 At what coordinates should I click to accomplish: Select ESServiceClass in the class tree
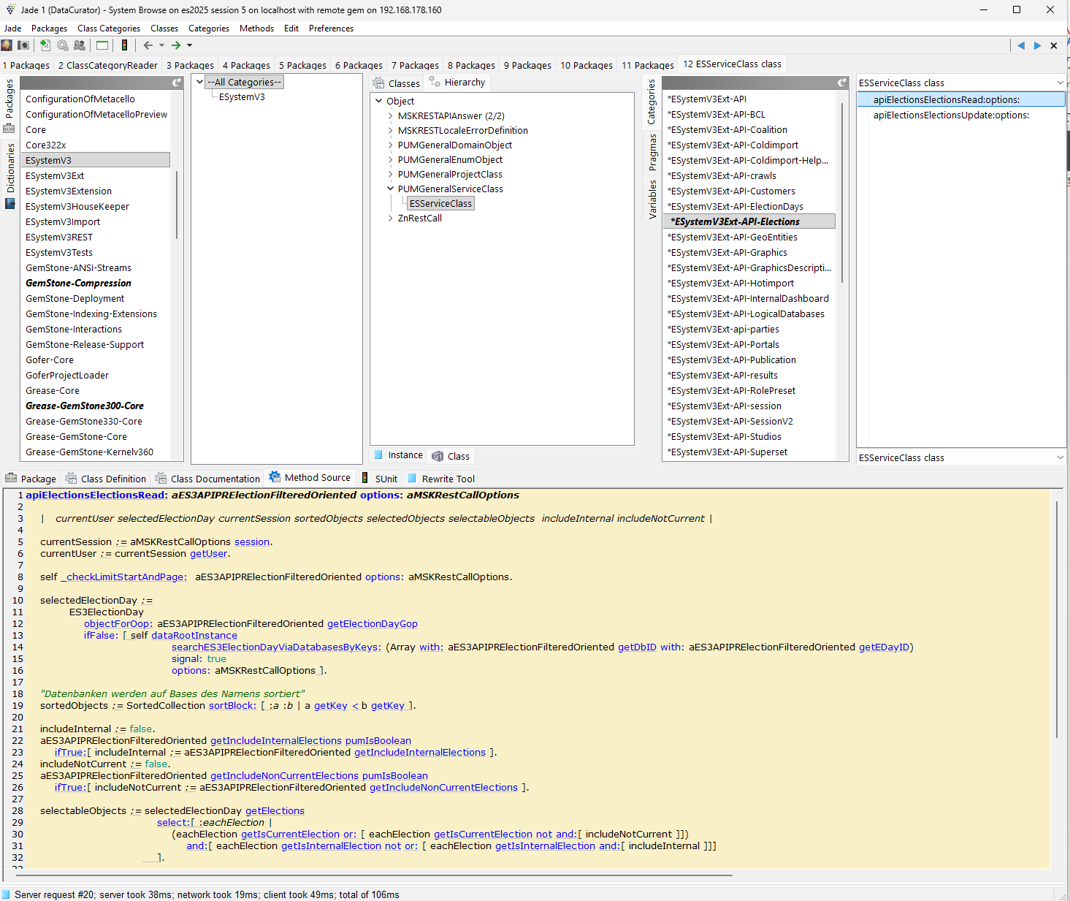(x=440, y=203)
